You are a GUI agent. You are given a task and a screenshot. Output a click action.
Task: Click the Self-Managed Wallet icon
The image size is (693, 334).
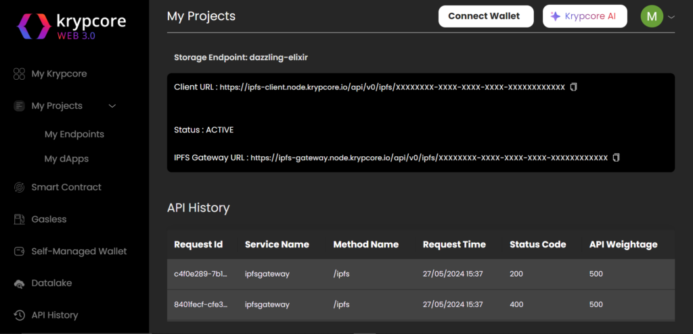[x=19, y=252]
